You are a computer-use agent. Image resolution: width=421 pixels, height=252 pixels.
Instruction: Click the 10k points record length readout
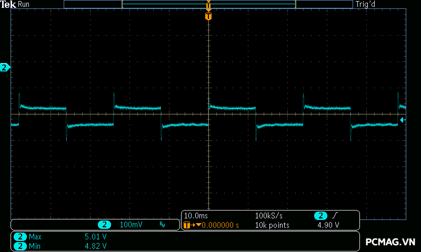(x=272, y=225)
